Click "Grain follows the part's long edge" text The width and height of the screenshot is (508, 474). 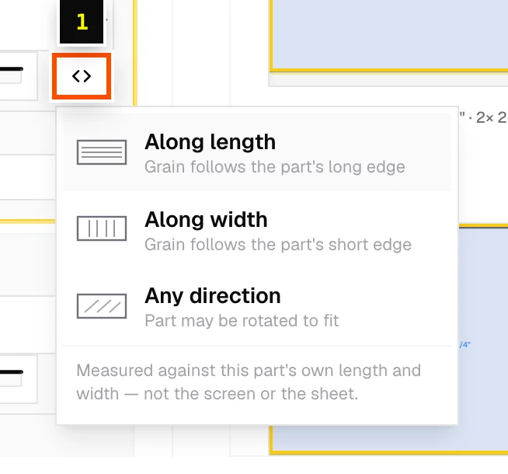pos(275,167)
